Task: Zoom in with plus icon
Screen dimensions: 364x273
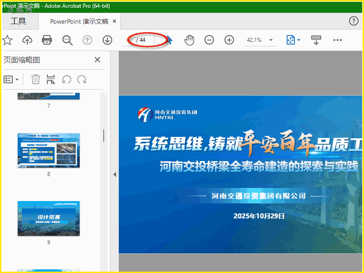Action: [x=229, y=40]
